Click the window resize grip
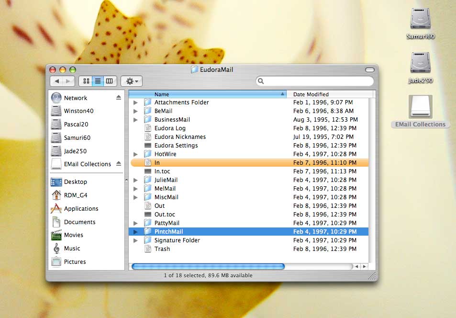456x318 pixels. [x=372, y=276]
